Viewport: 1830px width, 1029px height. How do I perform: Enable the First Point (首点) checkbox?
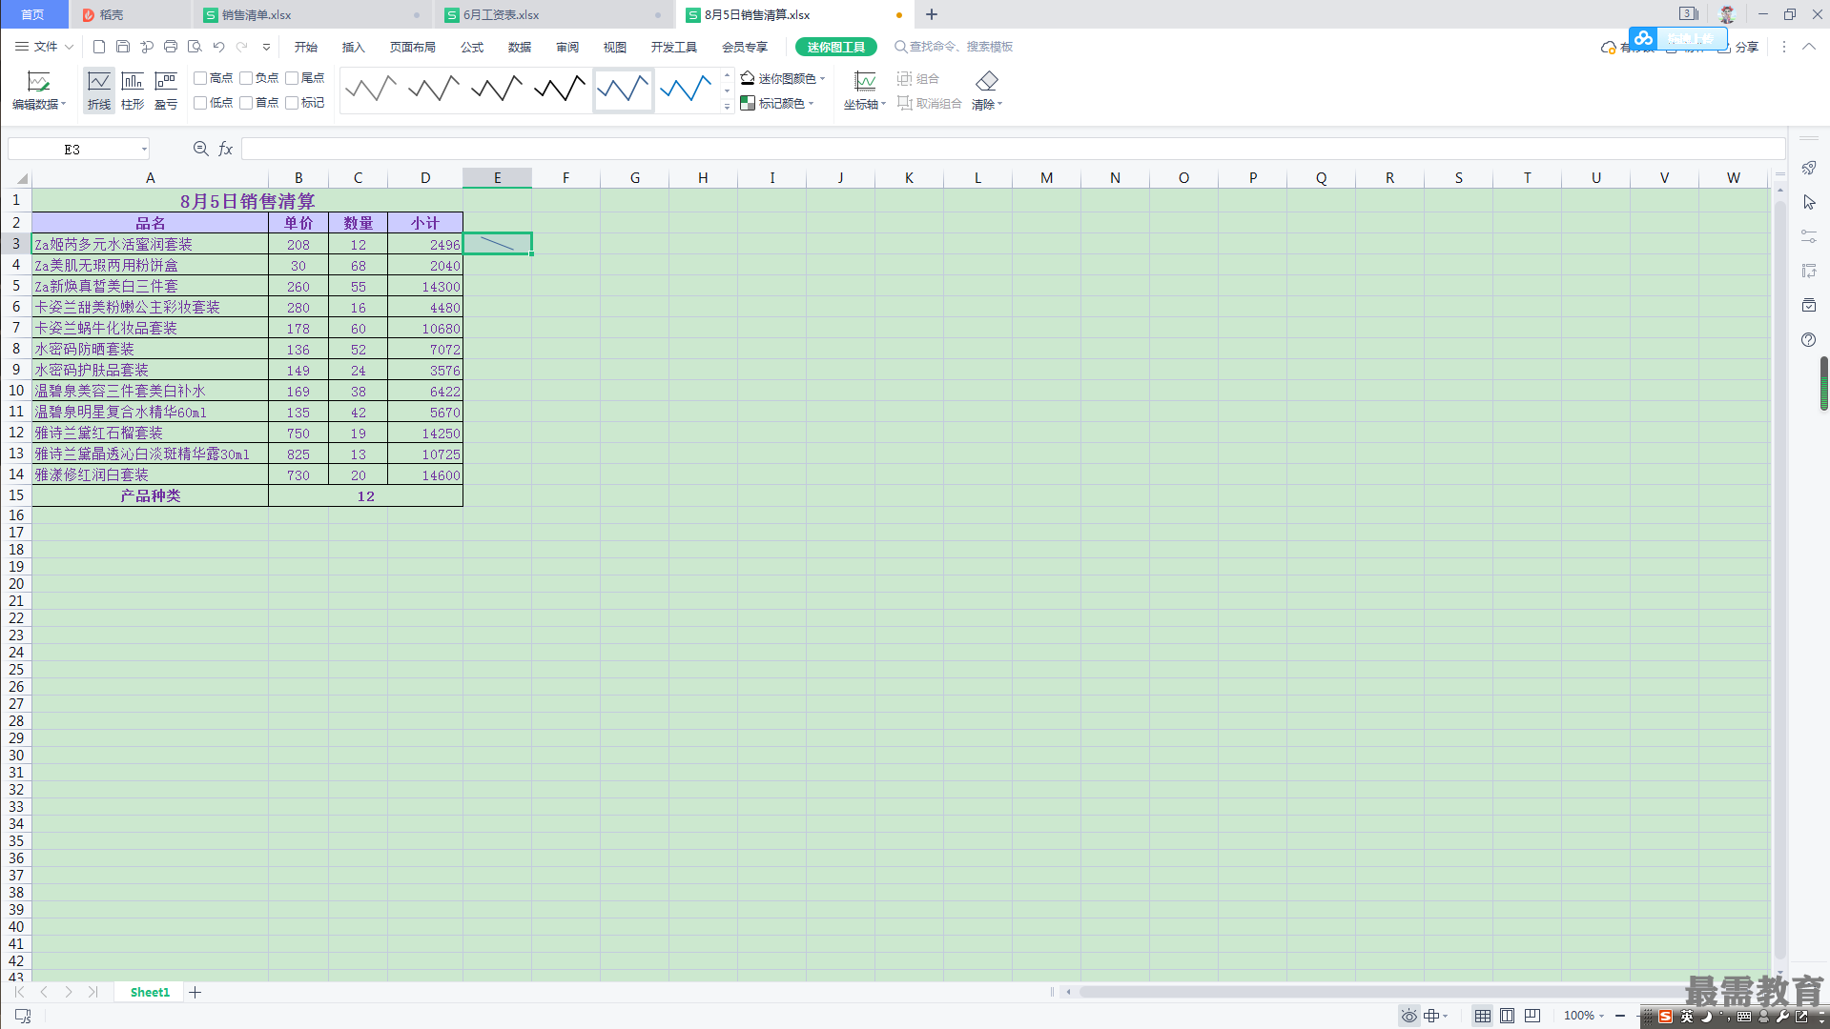[246, 103]
